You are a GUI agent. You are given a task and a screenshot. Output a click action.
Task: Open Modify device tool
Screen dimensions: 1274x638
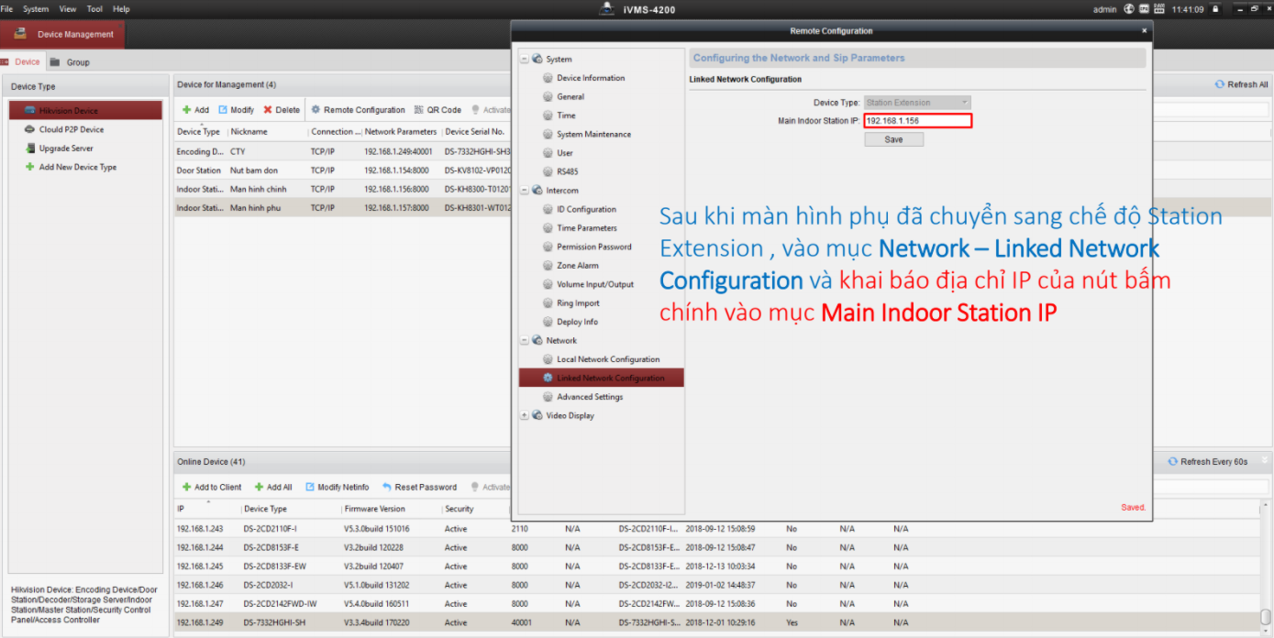(237, 109)
